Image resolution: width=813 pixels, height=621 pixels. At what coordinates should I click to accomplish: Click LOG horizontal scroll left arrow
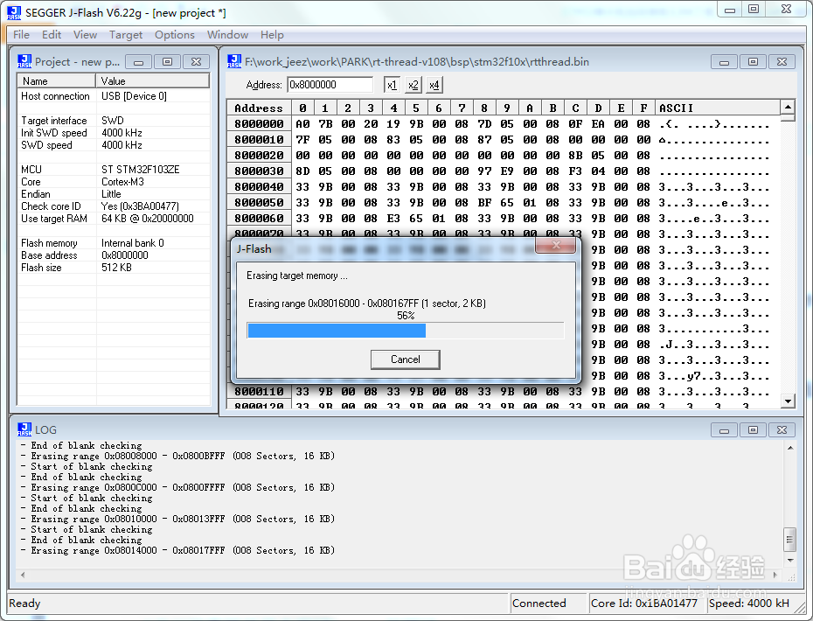point(23,575)
